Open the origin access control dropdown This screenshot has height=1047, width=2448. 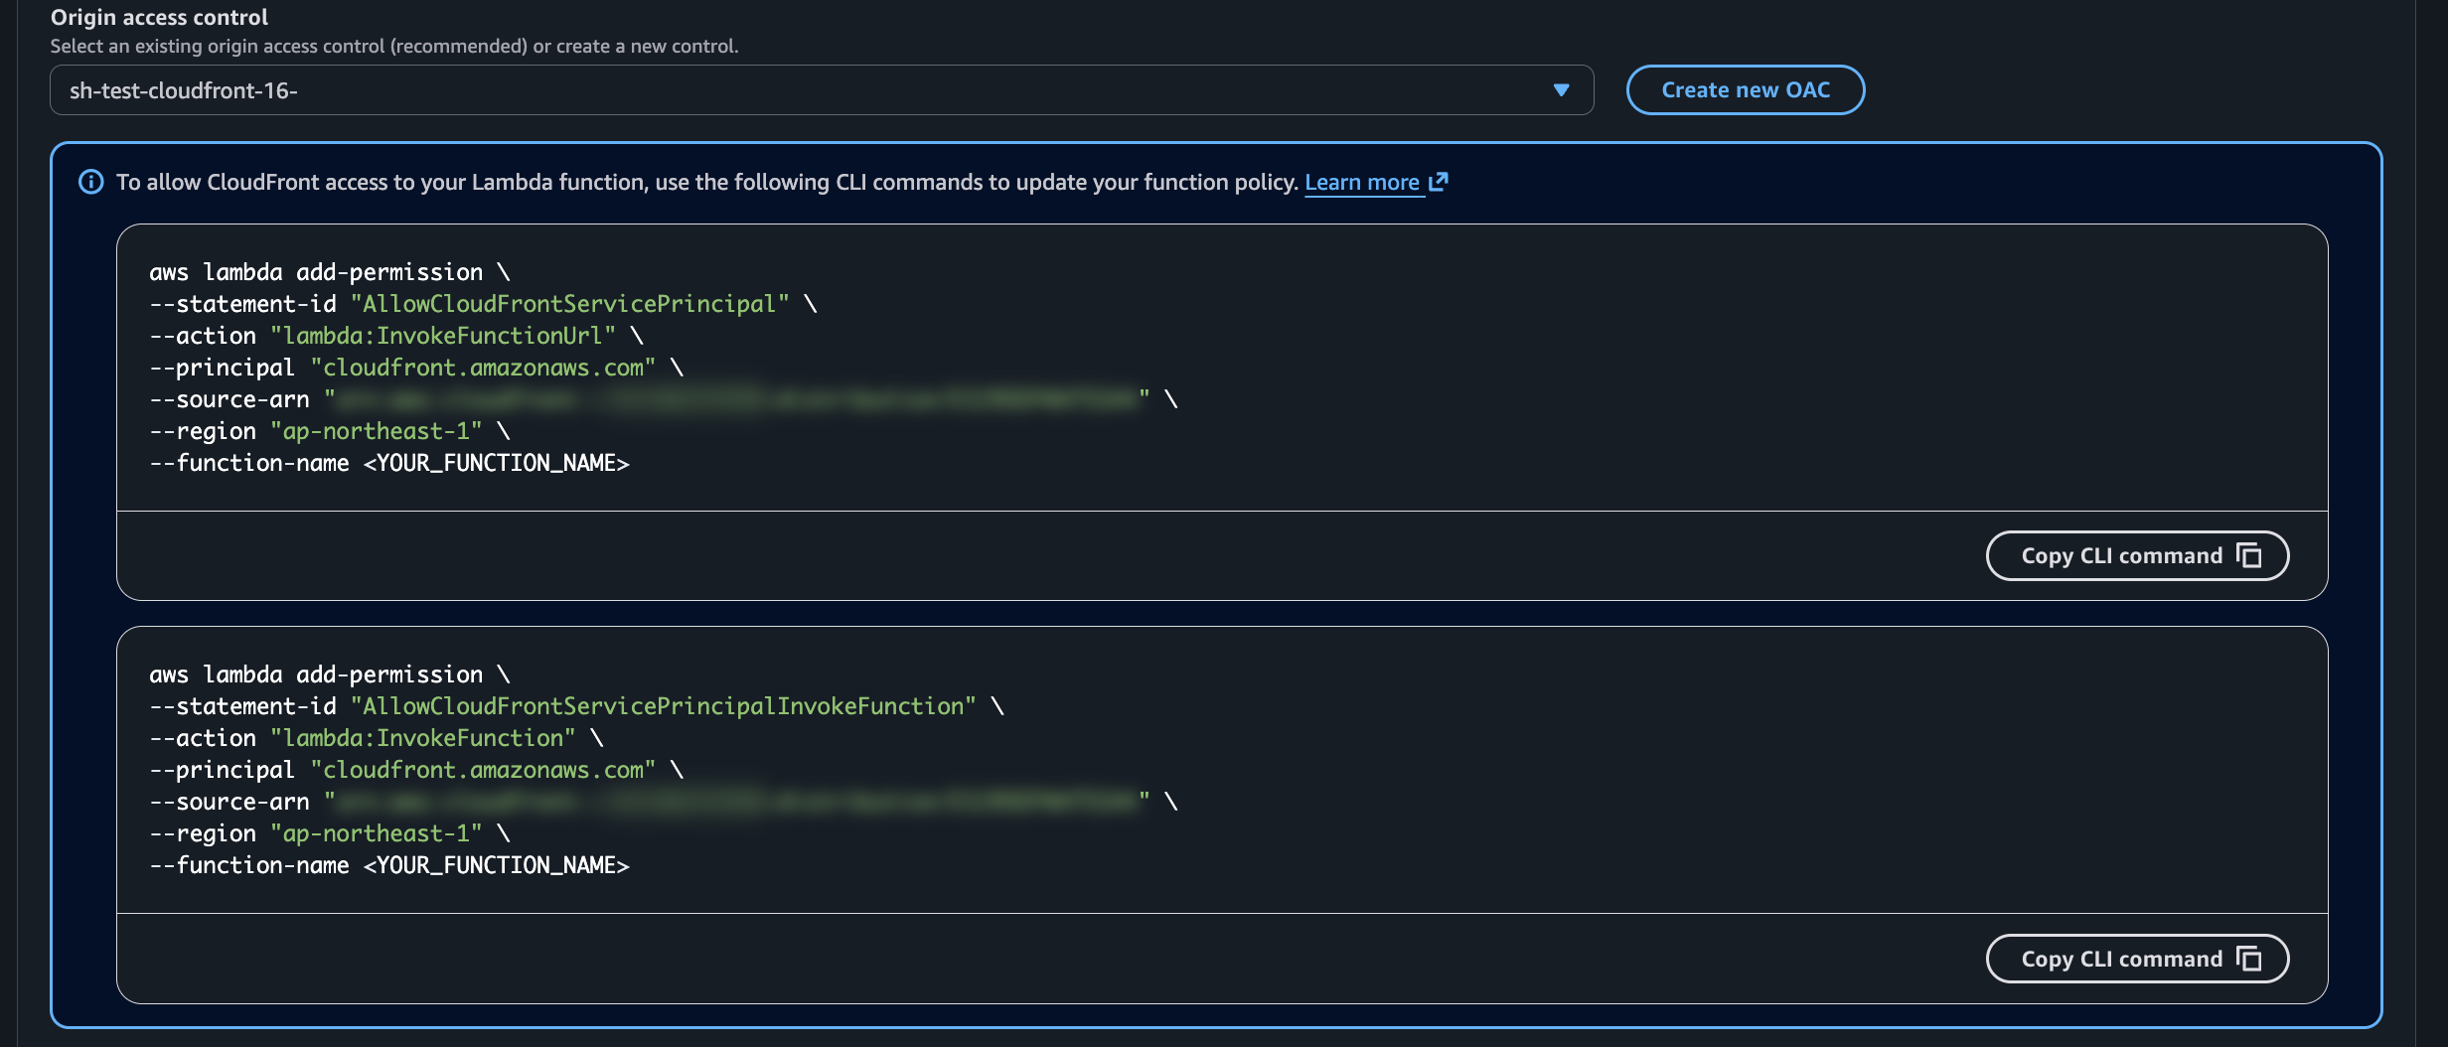pyautogui.click(x=822, y=90)
